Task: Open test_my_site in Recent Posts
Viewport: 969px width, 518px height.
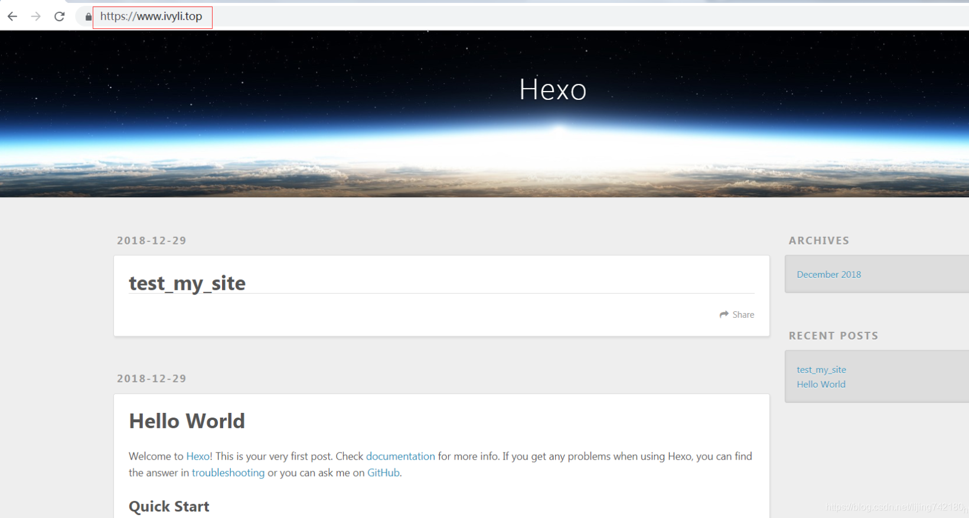Action: click(x=821, y=370)
